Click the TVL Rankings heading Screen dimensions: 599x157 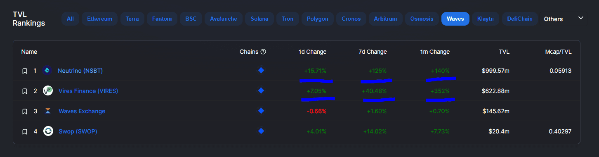(x=29, y=19)
